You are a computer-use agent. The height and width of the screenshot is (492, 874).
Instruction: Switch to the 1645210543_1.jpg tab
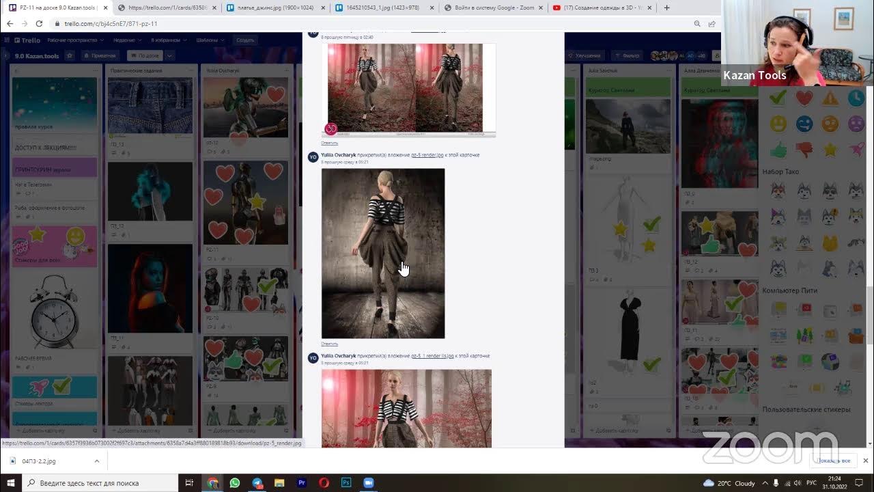pos(384,8)
